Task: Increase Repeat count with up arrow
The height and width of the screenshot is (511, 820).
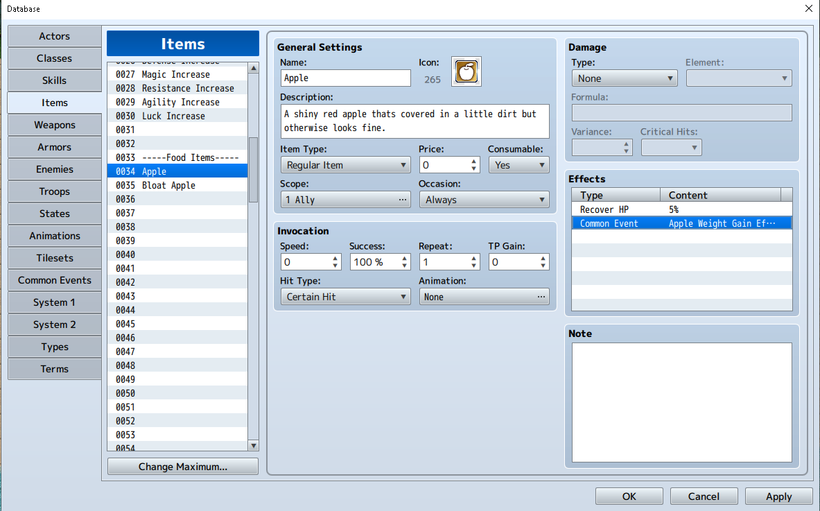Action: coord(474,259)
